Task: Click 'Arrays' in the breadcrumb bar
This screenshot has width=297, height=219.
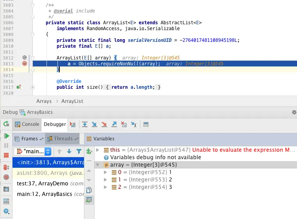Action: pyautogui.click(x=44, y=101)
